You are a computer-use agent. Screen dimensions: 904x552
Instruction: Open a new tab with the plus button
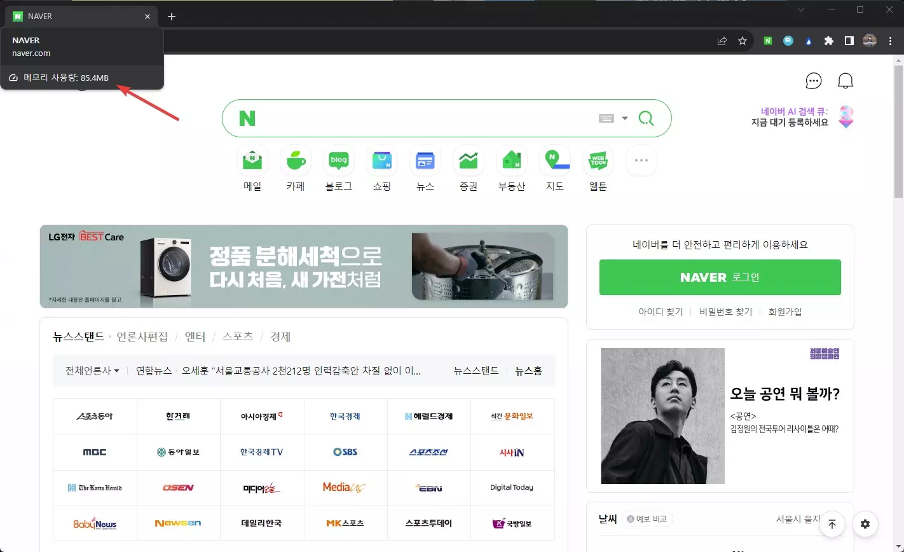pyautogui.click(x=171, y=17)
